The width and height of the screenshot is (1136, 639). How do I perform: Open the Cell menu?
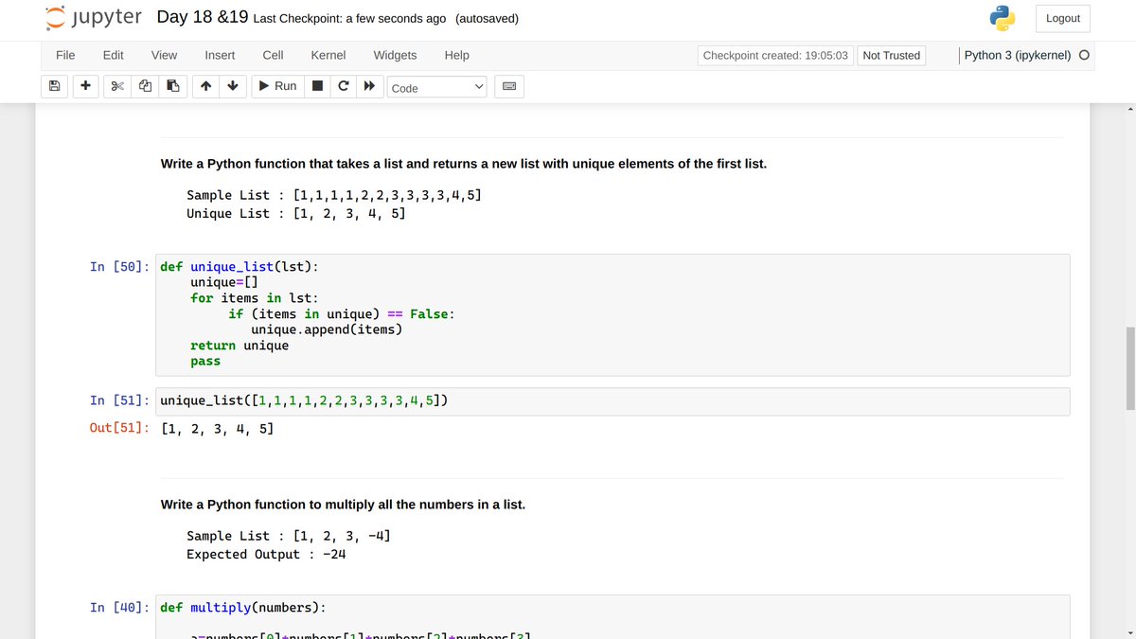(274, 55)
